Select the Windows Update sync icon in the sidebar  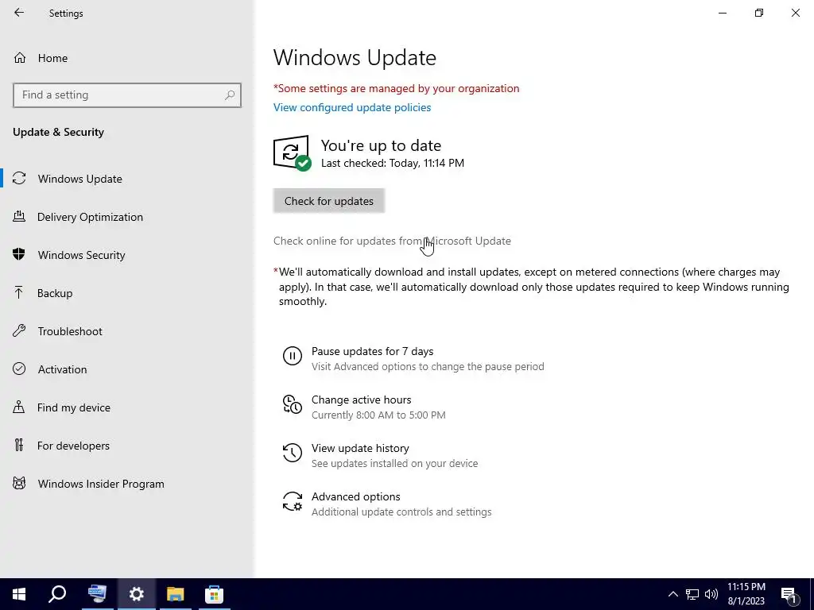[19, 179]
